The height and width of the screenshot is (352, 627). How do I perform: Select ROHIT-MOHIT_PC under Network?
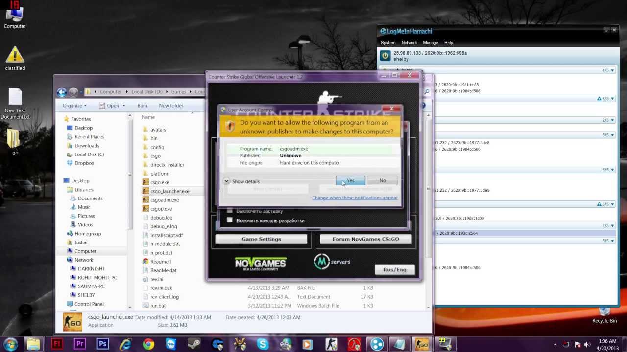pos(97,278)
